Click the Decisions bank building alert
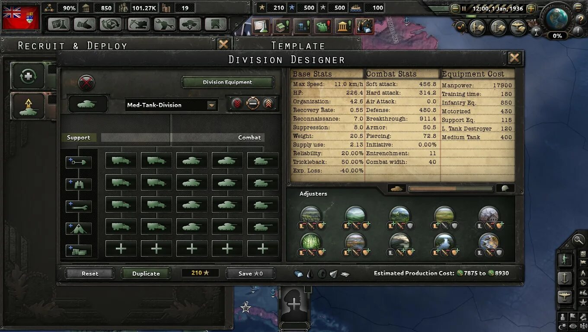588x332 pixels. point(343,26)
